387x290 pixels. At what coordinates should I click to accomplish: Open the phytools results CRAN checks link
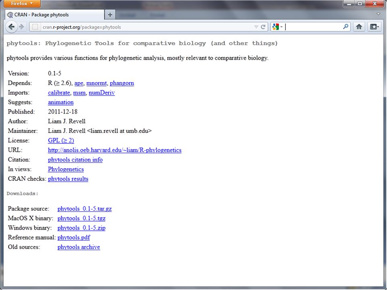[x=68, y=179]
